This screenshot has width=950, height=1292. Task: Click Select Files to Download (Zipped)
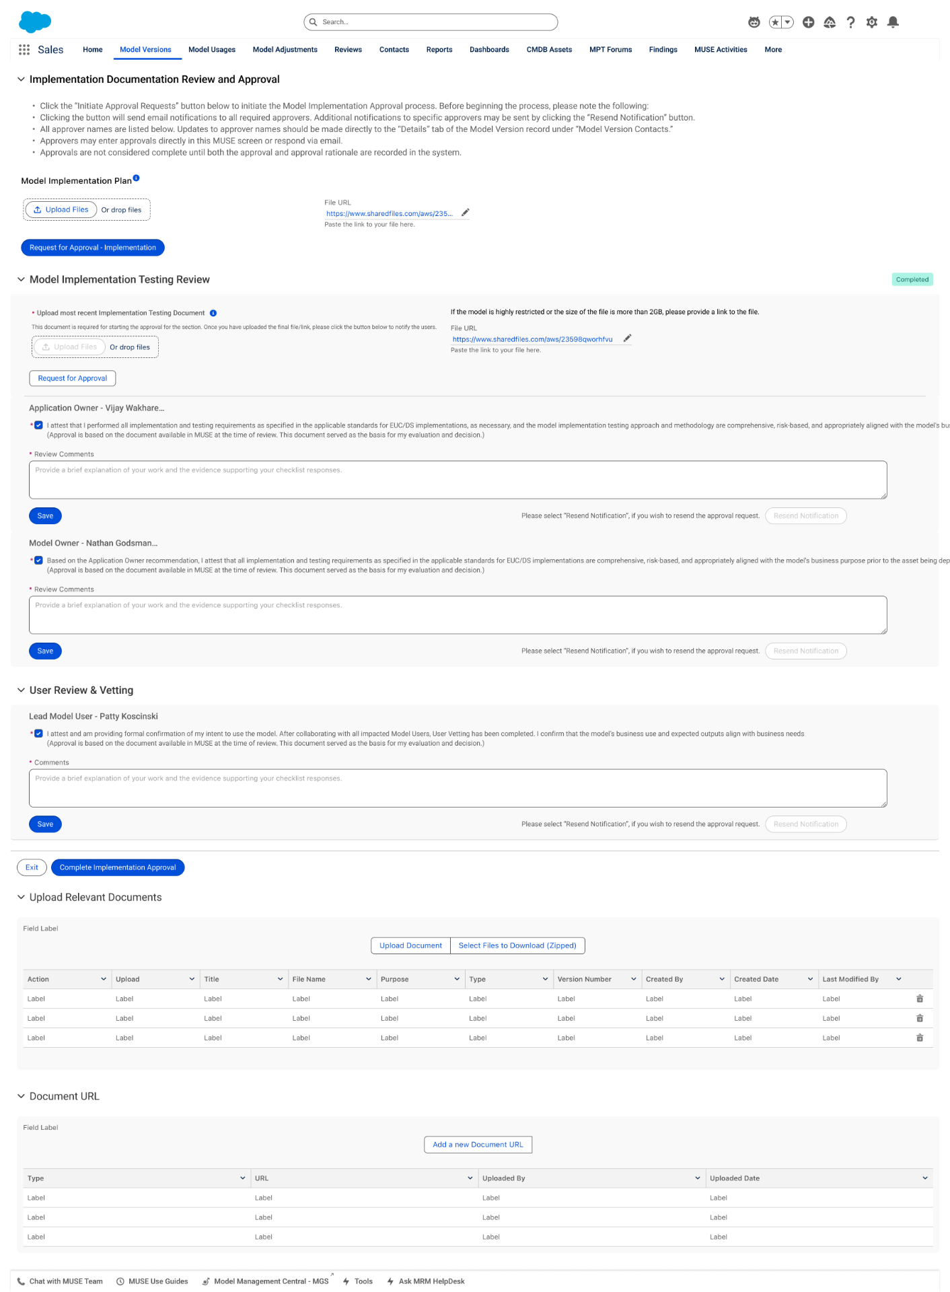click(517, 945)
